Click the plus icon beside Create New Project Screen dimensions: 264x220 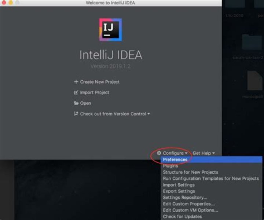[76, 82]
